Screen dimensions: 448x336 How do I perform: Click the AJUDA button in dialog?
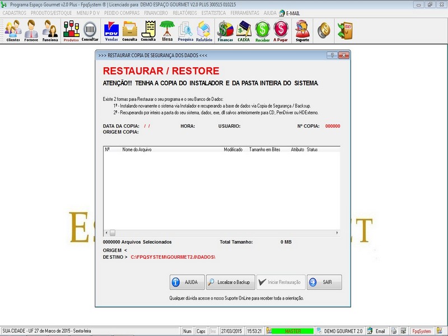[x=187, y=282]
